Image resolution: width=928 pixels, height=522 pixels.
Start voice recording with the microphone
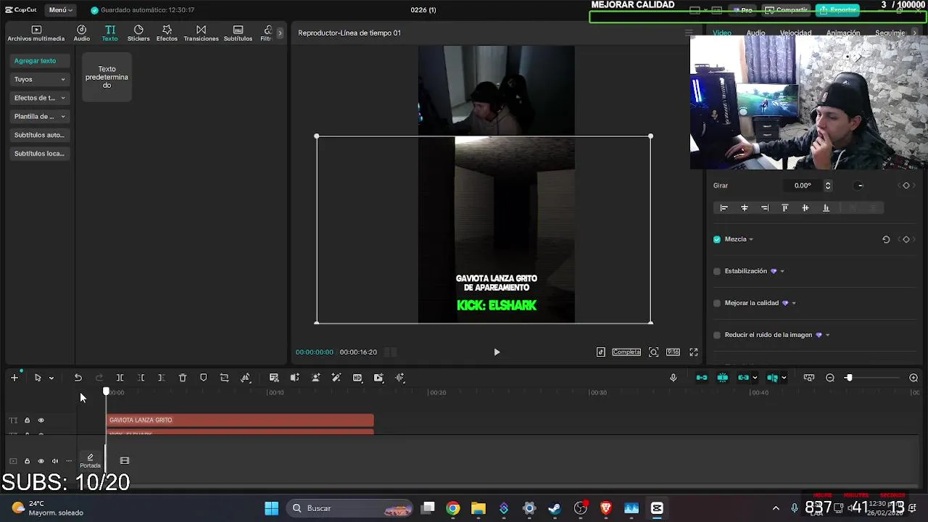pyautogui.click(x=674, y=378)
